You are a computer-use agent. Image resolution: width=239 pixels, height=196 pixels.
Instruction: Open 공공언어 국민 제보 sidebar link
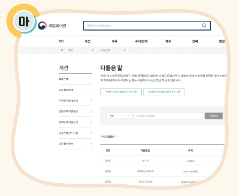[68, 111]
